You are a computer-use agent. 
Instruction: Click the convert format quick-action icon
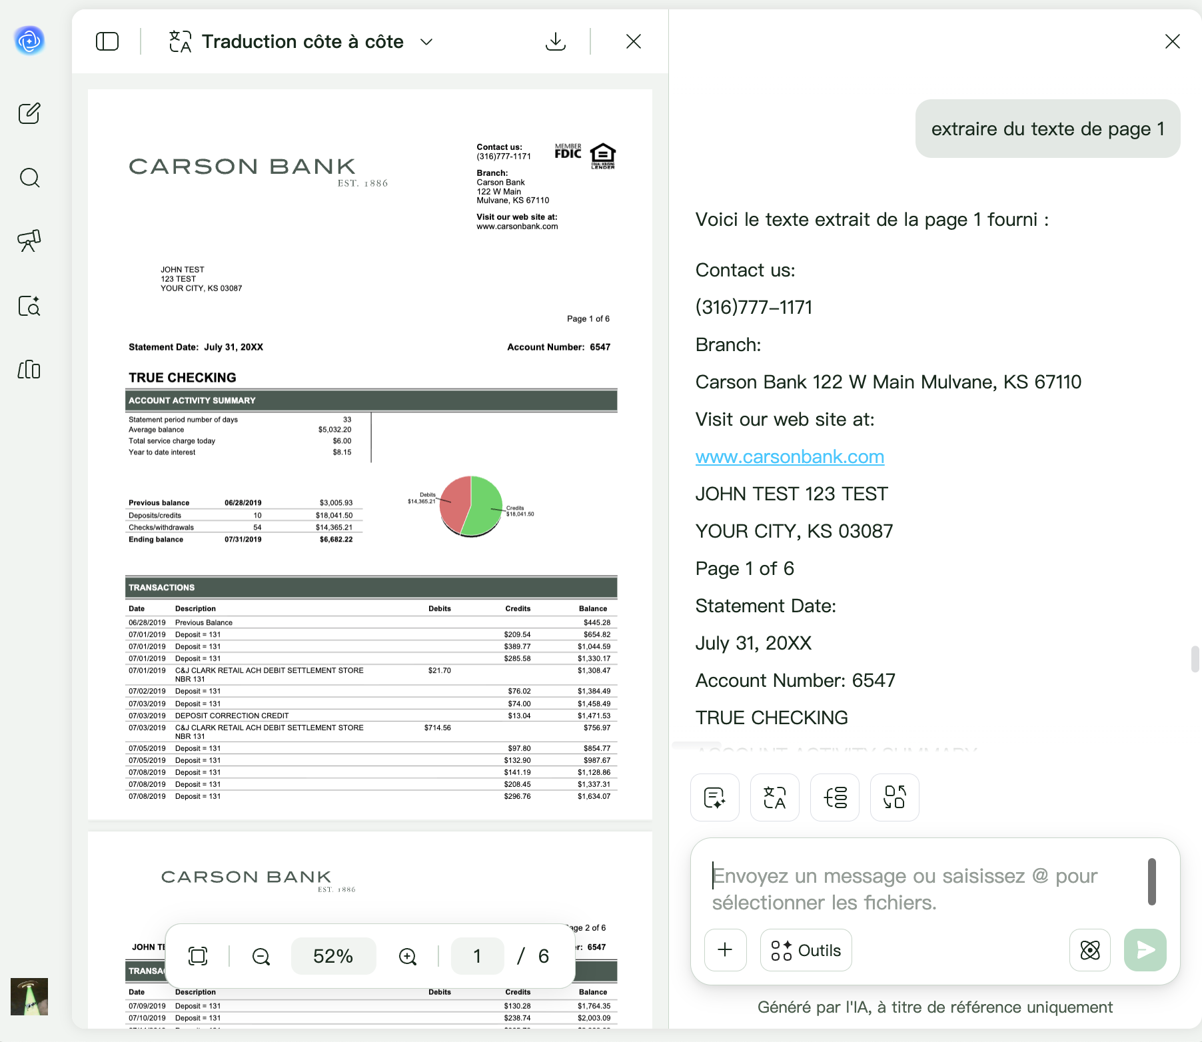point(895,797)
